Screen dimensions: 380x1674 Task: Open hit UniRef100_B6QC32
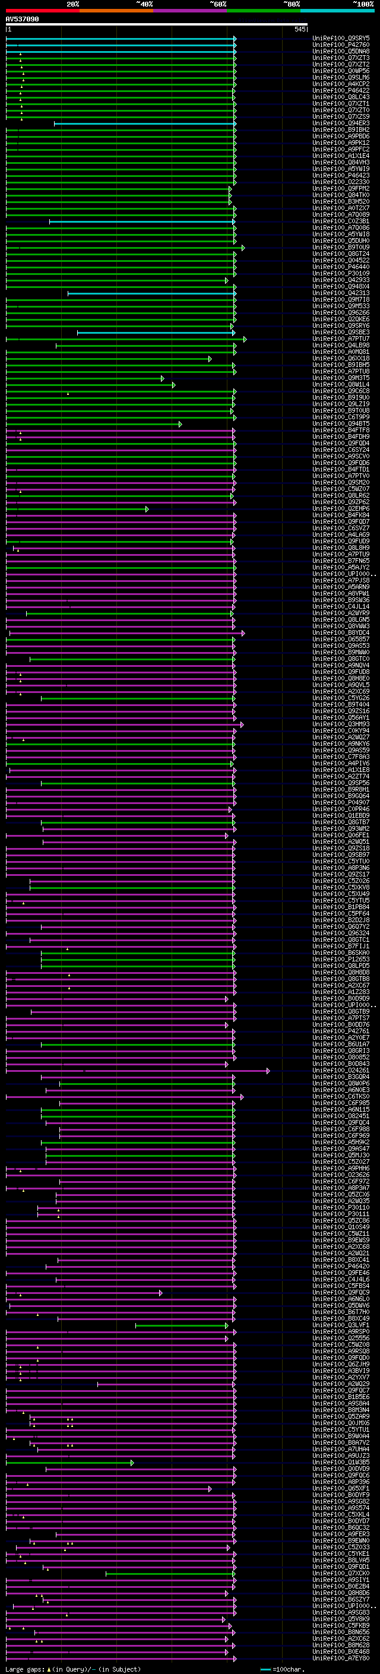(x=341, y=1529)
